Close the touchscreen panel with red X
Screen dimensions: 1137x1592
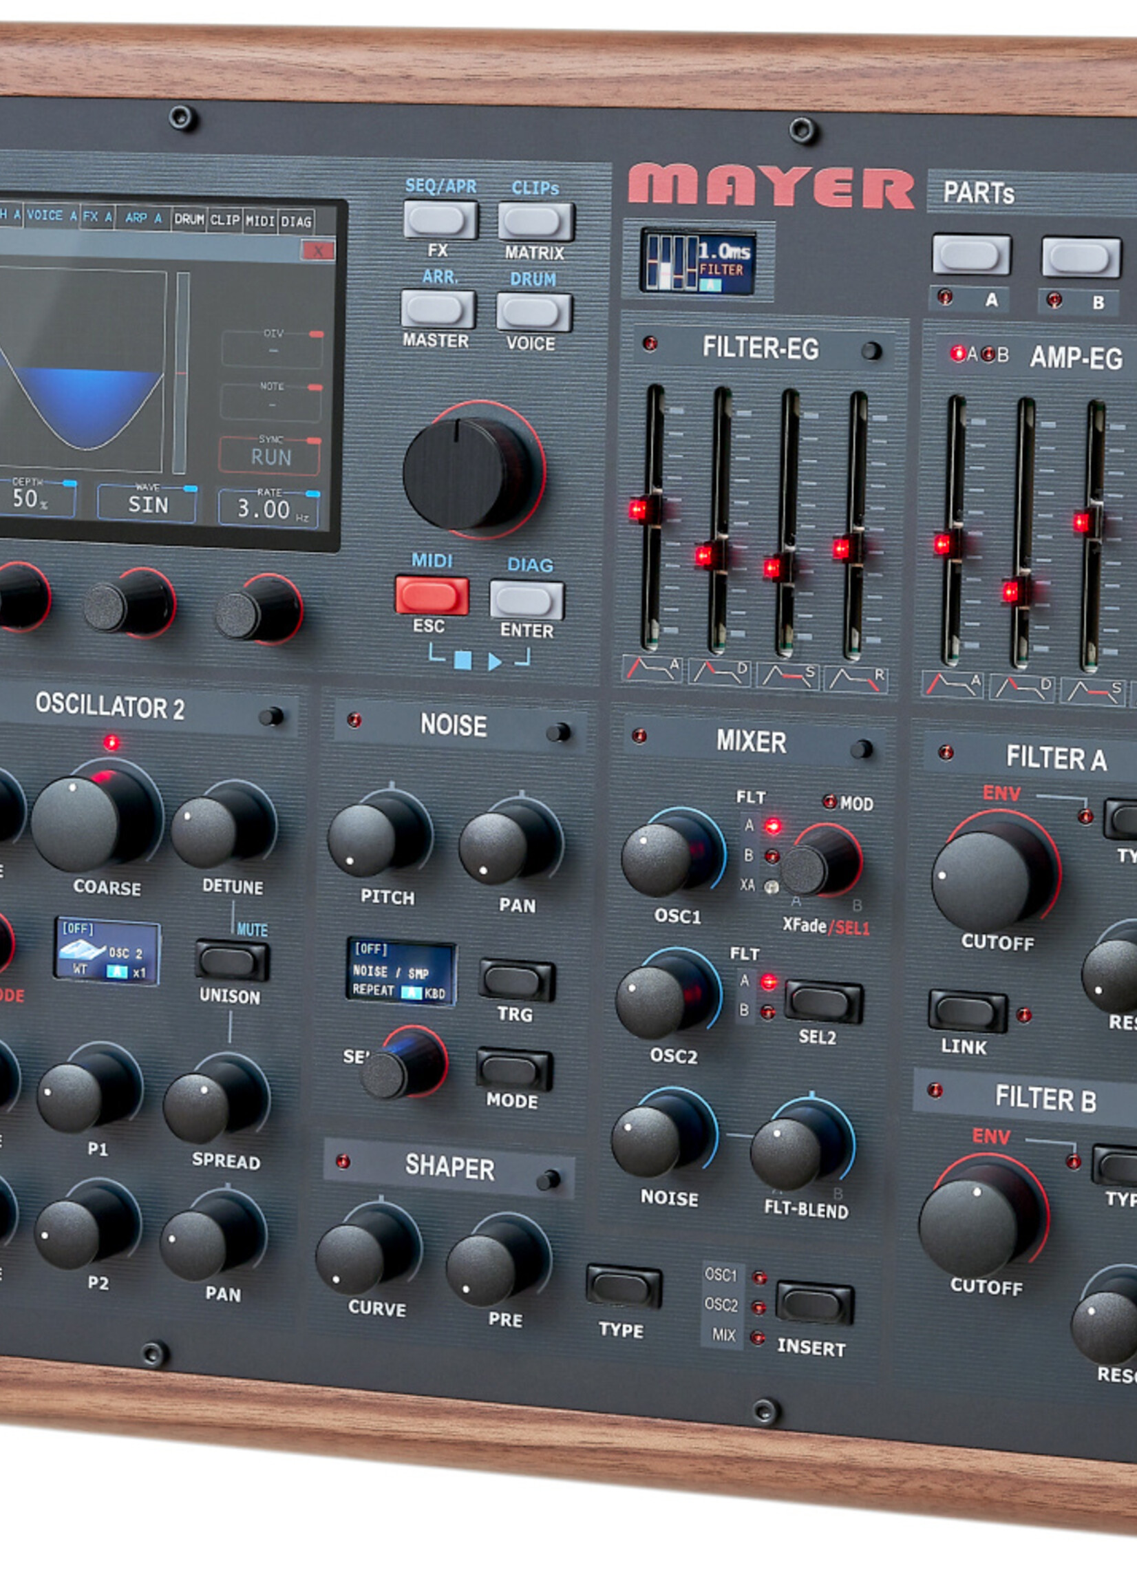(x=318, y=250)
